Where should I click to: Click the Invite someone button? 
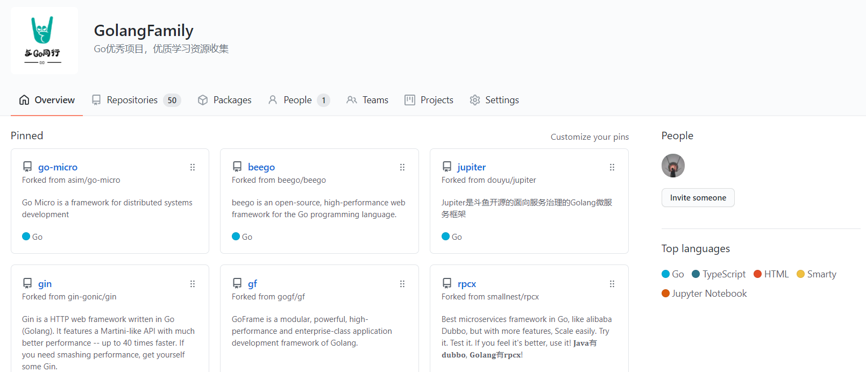pos(698,198)
